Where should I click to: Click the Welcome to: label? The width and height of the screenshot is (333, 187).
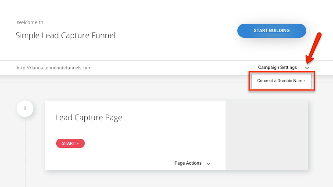(x=31, y=22)
